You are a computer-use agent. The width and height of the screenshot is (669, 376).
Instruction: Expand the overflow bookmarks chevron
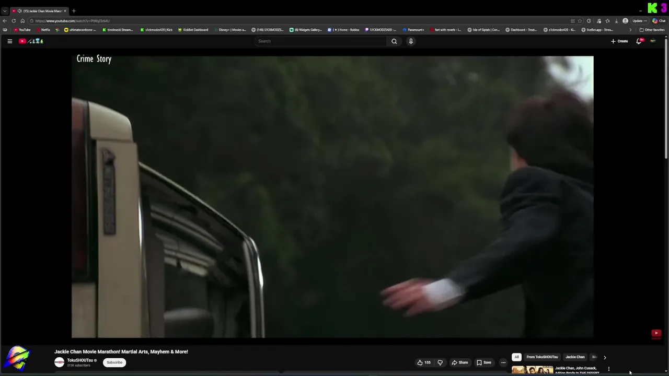point(630,30)
